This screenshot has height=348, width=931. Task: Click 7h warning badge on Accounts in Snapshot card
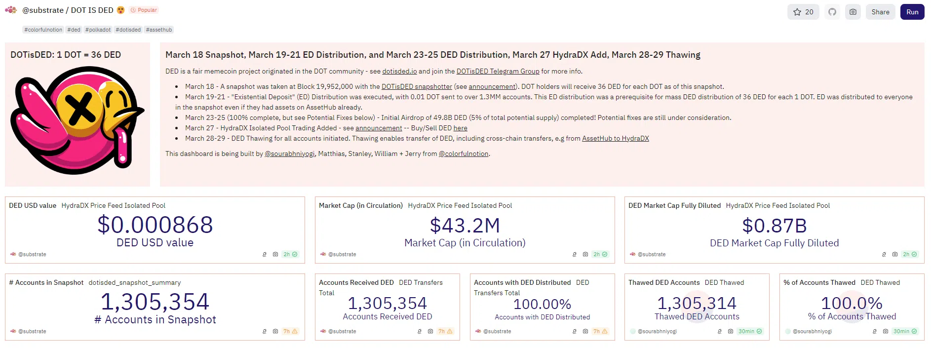[290, 332]
